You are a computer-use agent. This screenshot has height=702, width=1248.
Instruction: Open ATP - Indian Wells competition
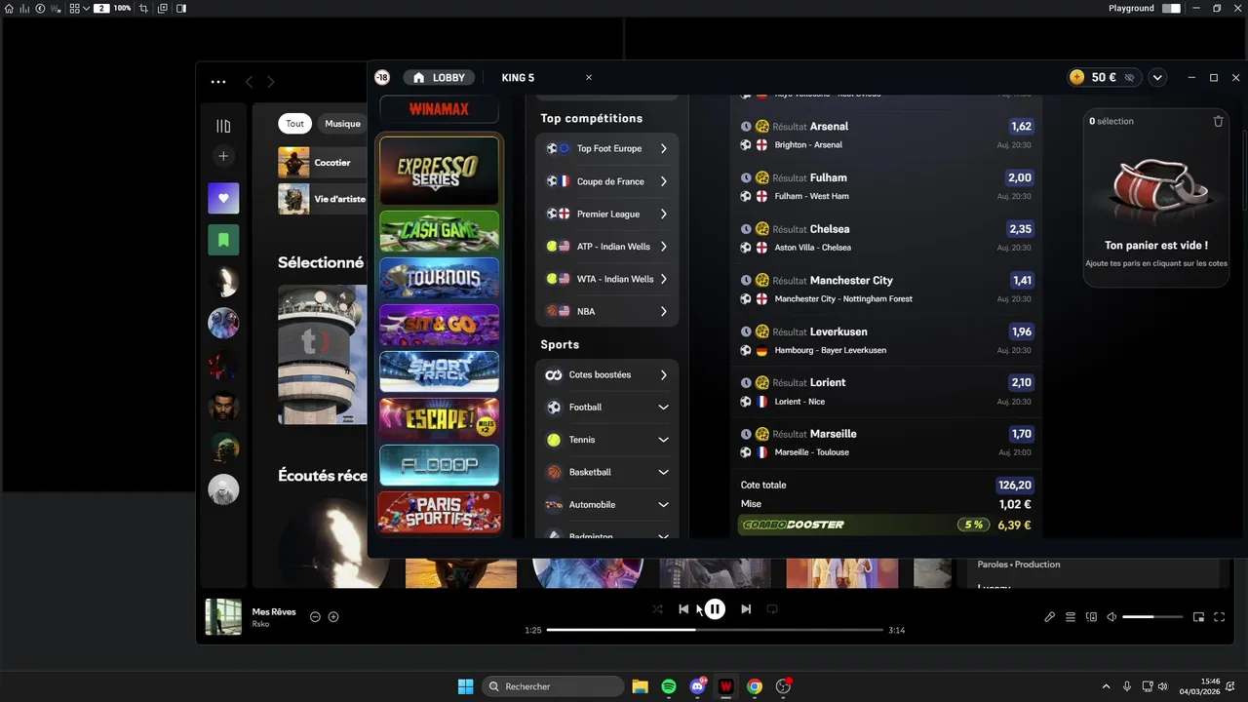[x=606, y=247]
